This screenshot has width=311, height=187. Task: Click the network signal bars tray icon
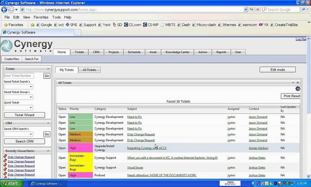[x=280, y=183]
